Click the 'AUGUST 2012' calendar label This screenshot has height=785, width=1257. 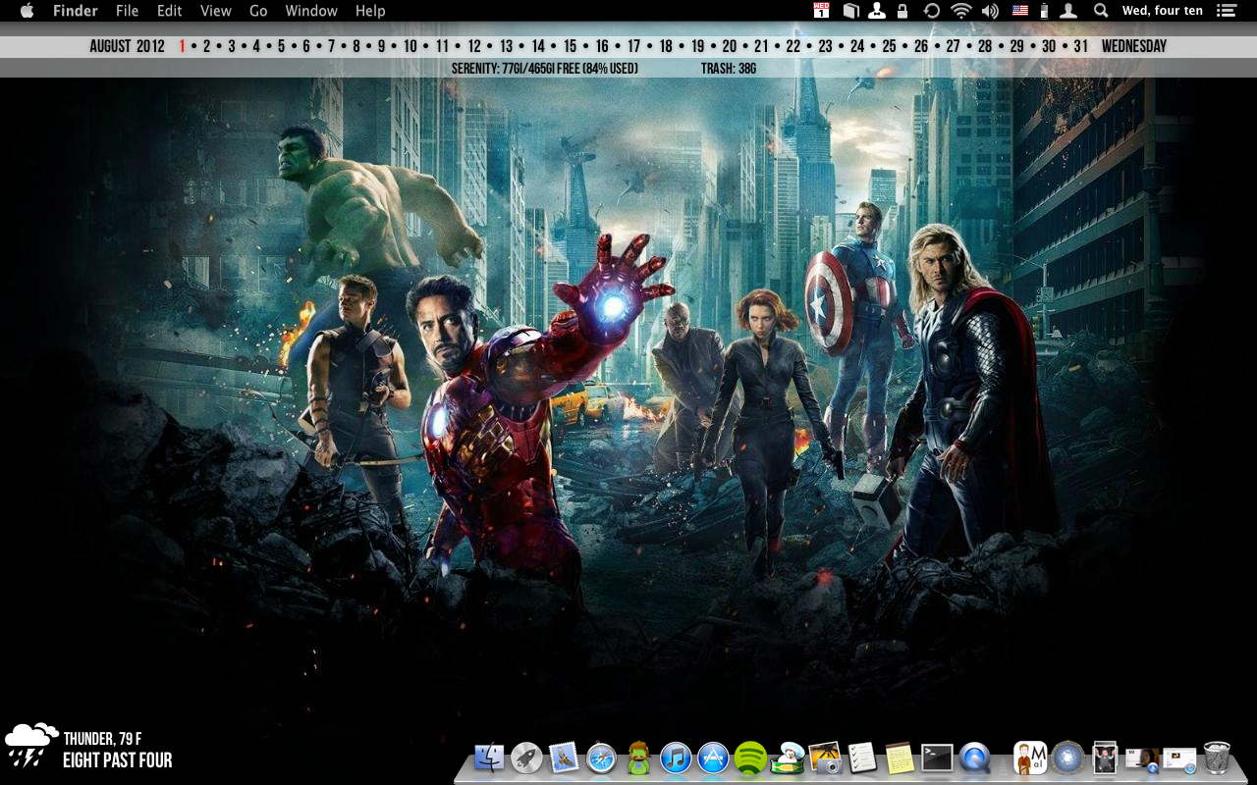pos(128,46)
